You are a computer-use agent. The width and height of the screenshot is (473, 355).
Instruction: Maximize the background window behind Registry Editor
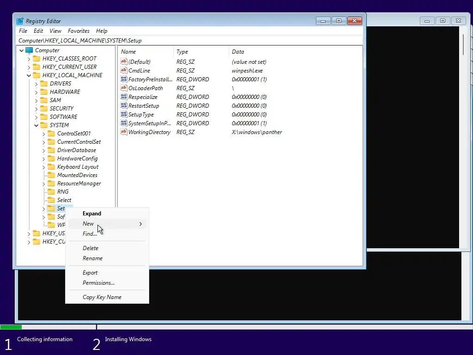443,21
